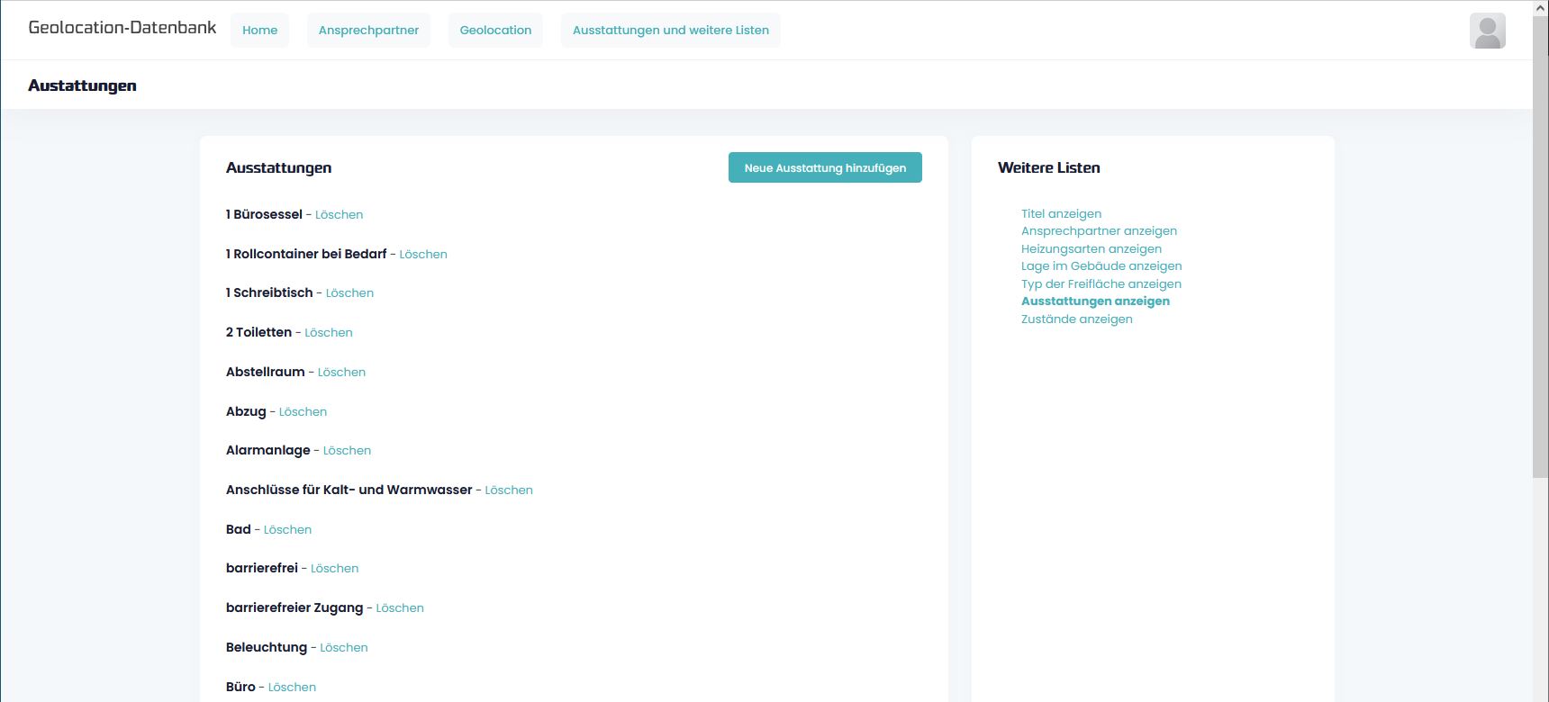The width and height of the screenshot is (1549, 702).
Task: Open the Home menu item
Action: pos(259,31)
